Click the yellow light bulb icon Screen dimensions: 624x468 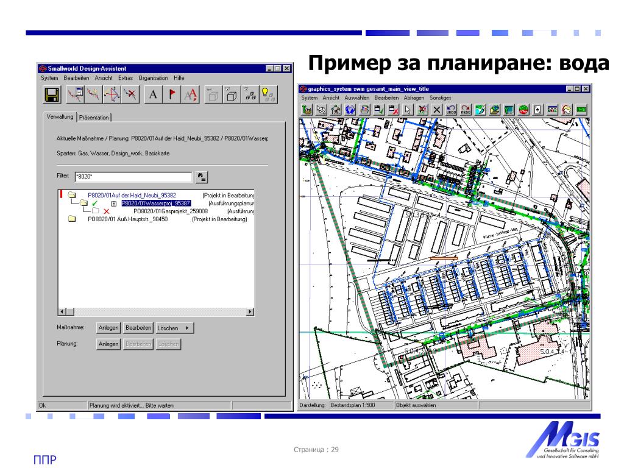click(x=269, y=94)
